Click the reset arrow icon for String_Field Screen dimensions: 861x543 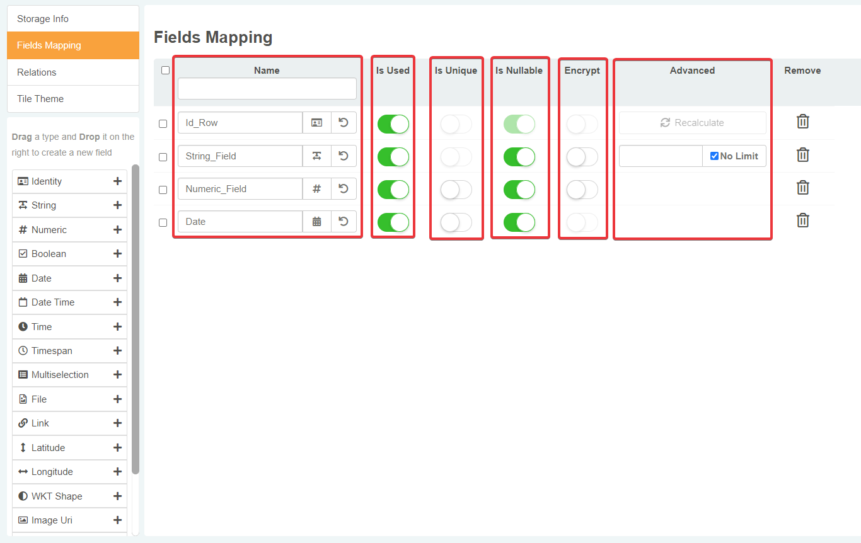(x=344, y=156)
